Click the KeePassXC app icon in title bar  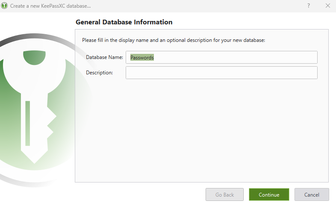5,6
